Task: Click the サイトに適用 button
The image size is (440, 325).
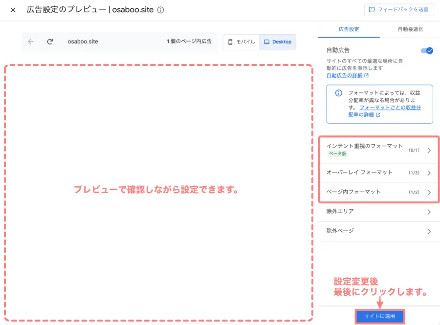Action: [379, 316]
